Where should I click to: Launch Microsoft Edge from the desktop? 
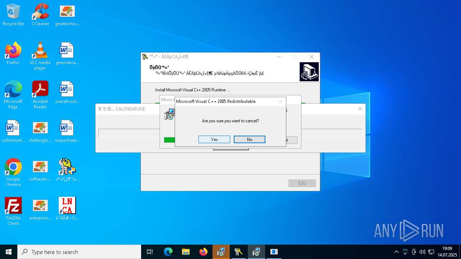click(13, 95)
